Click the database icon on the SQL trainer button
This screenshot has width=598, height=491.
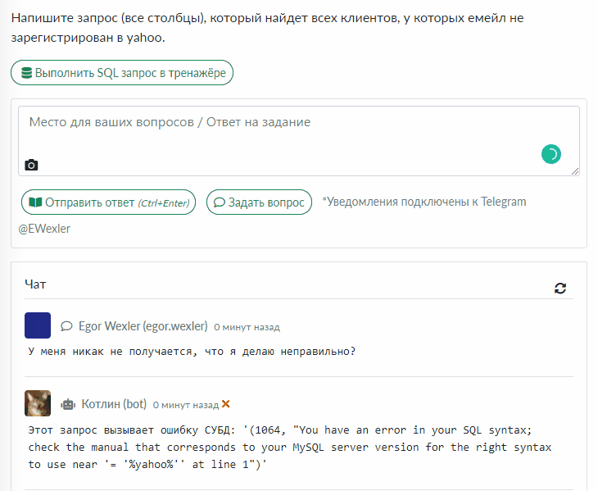[x=26, y=73]
